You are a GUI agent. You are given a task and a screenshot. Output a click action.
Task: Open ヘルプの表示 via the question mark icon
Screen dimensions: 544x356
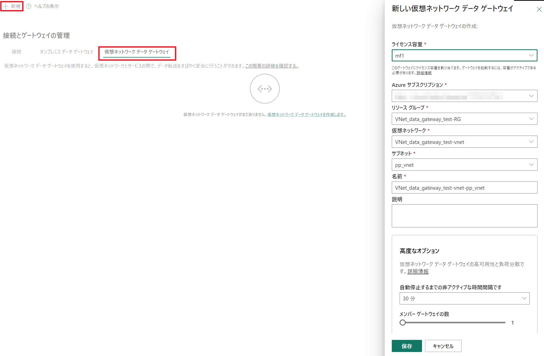point(28,6)
